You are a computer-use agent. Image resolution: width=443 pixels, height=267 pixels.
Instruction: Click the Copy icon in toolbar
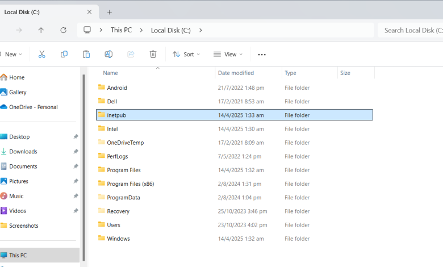(x=64, y=54)
